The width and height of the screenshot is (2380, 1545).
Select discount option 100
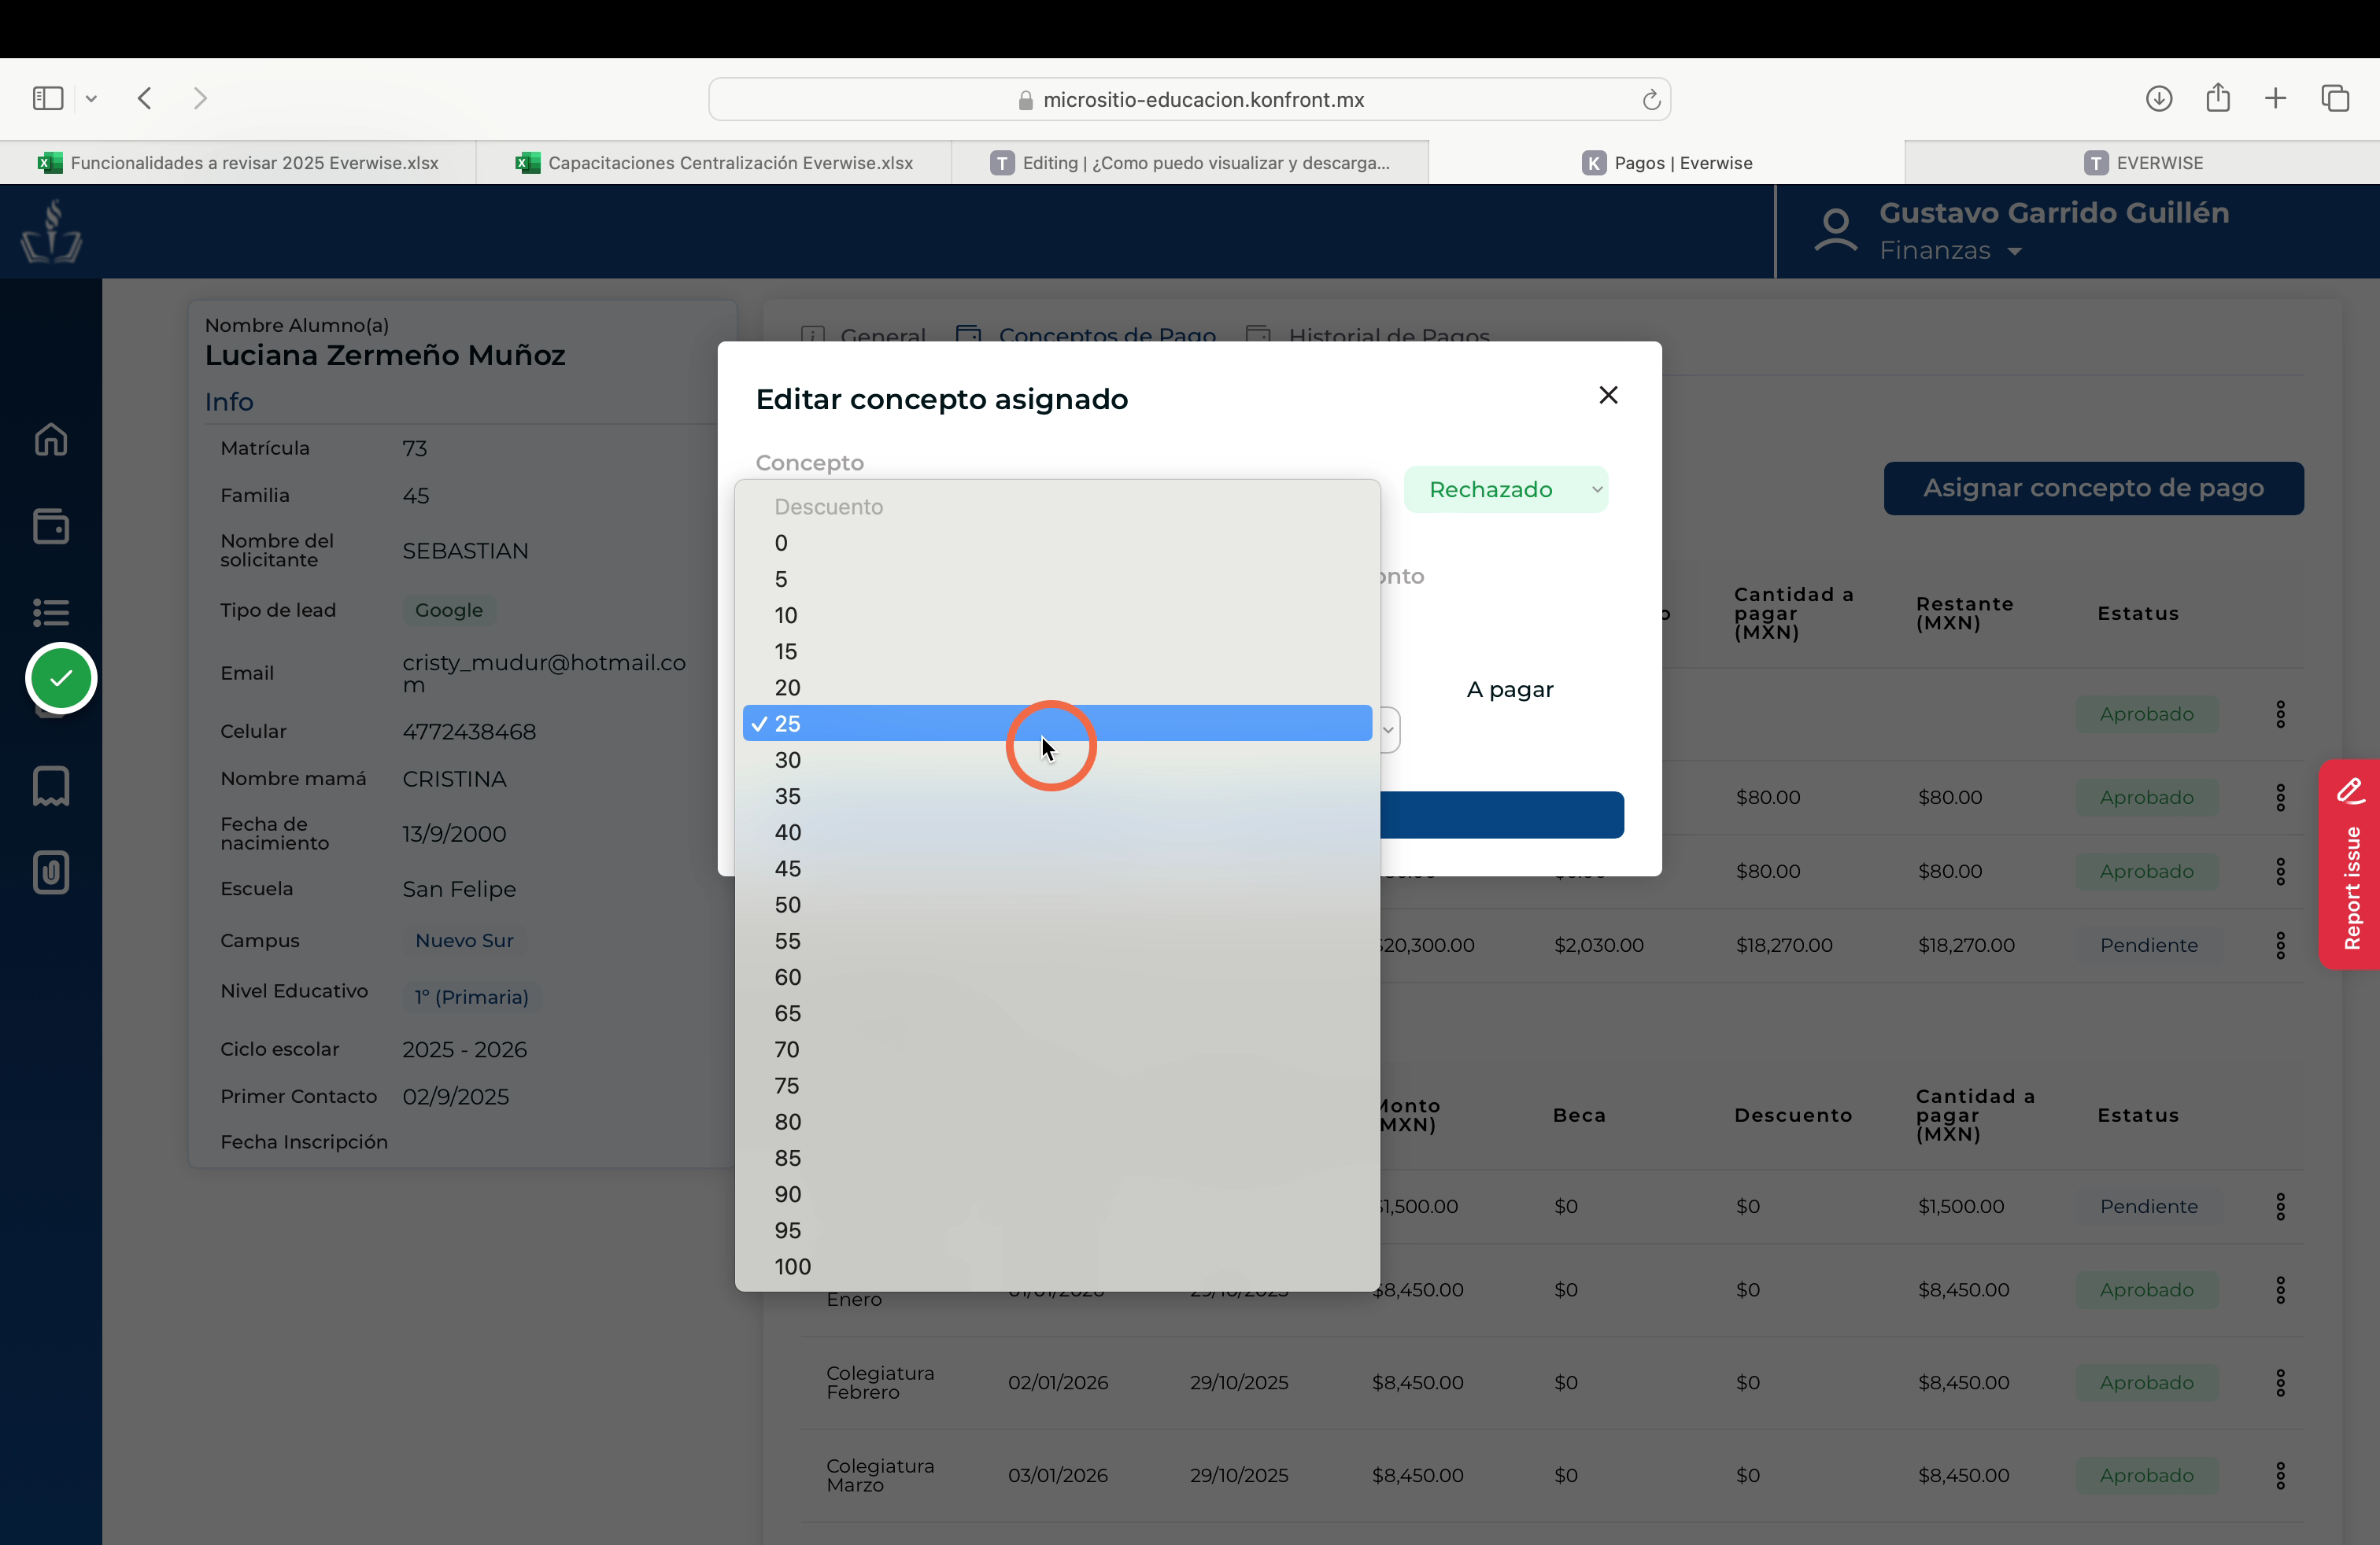tap(1057, 1267)
